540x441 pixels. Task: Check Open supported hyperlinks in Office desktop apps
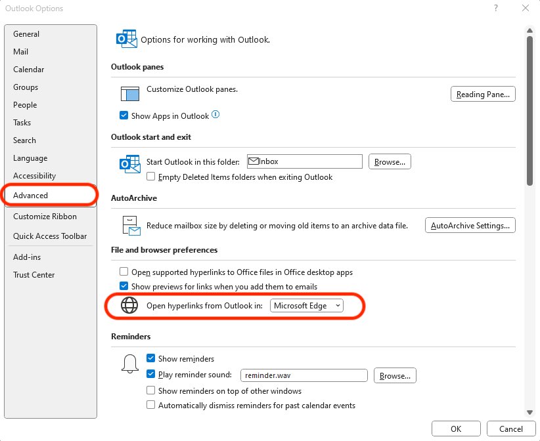click(x=124, y=272)
